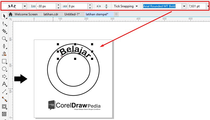Switch to the latihan.cdr tab
The width and height of the screenshot is (210, 120).
[51, 14]
